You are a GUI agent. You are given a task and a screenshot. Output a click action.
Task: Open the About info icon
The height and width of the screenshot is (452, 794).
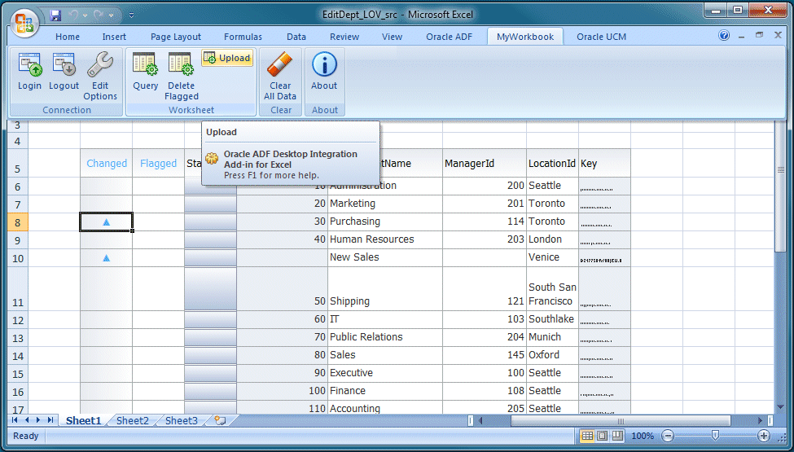[324, 72]
